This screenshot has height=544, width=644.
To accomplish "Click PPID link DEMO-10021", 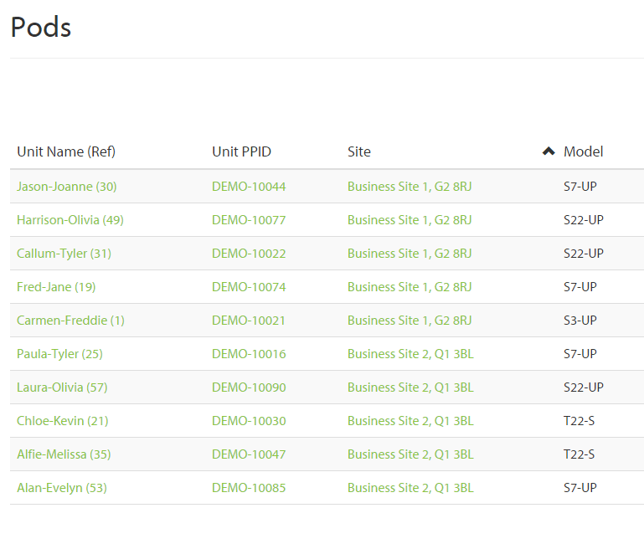I will point(249,321).
